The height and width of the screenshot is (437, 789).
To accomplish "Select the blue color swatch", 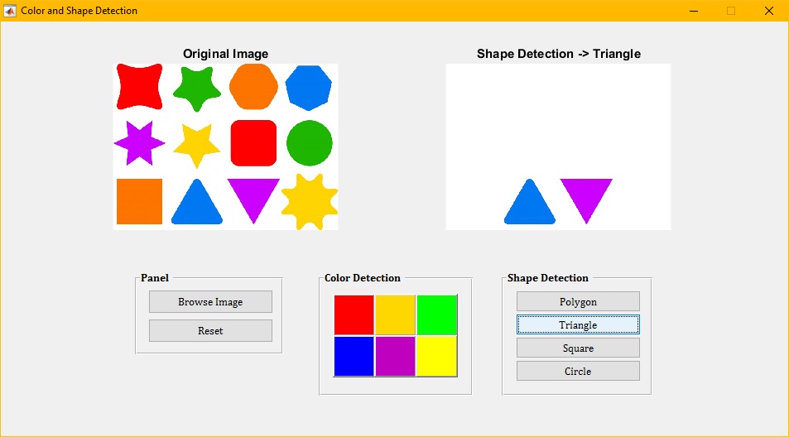I will 354,356.
